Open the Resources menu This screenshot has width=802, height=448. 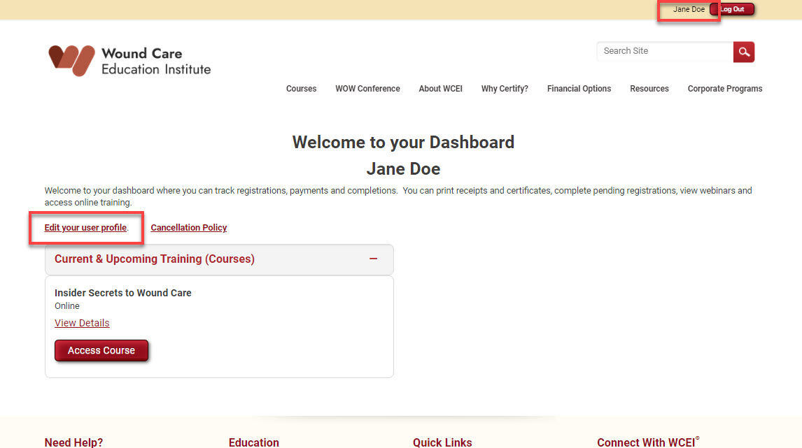point(649,89)
